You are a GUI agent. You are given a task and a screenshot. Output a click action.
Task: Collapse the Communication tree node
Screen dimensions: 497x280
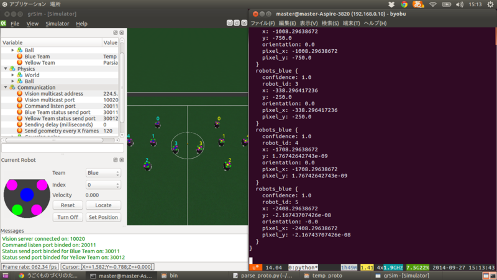pos(6,87)
